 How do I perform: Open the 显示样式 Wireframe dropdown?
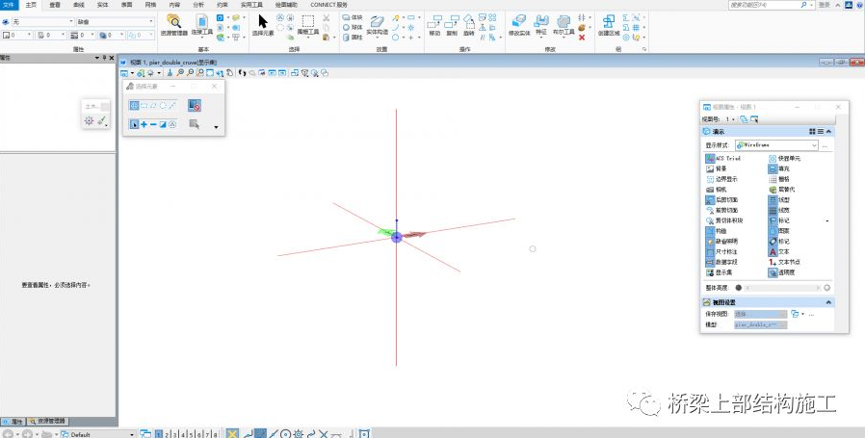[776, 145]
